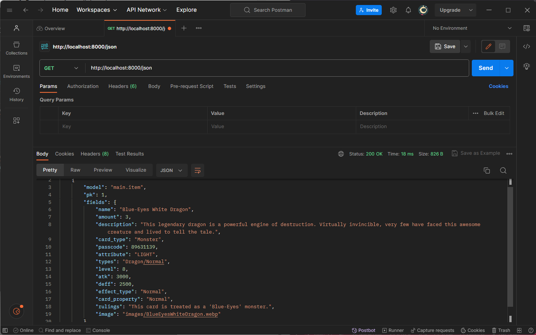Click the Save button
Viewport: 536px width, 335px height.
tap(445, 46)
